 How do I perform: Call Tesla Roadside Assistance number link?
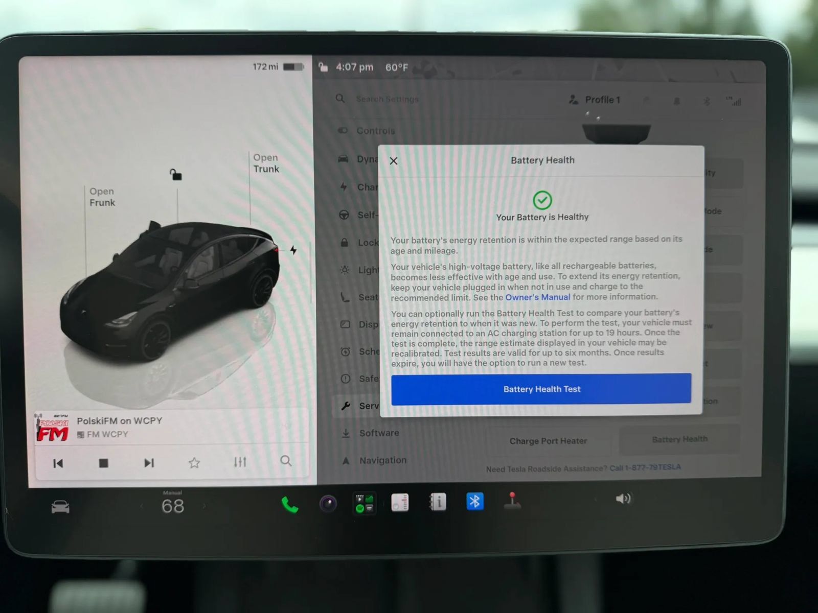[645, 467]
